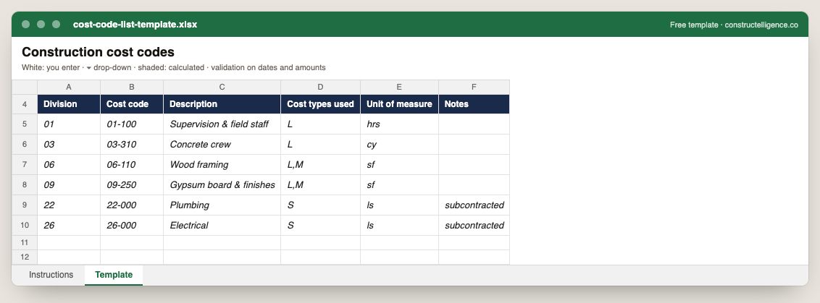Select cost type L,M in Gypsum board row
Viewport: 820px width, 303px height.
click(x=321, y=185)
